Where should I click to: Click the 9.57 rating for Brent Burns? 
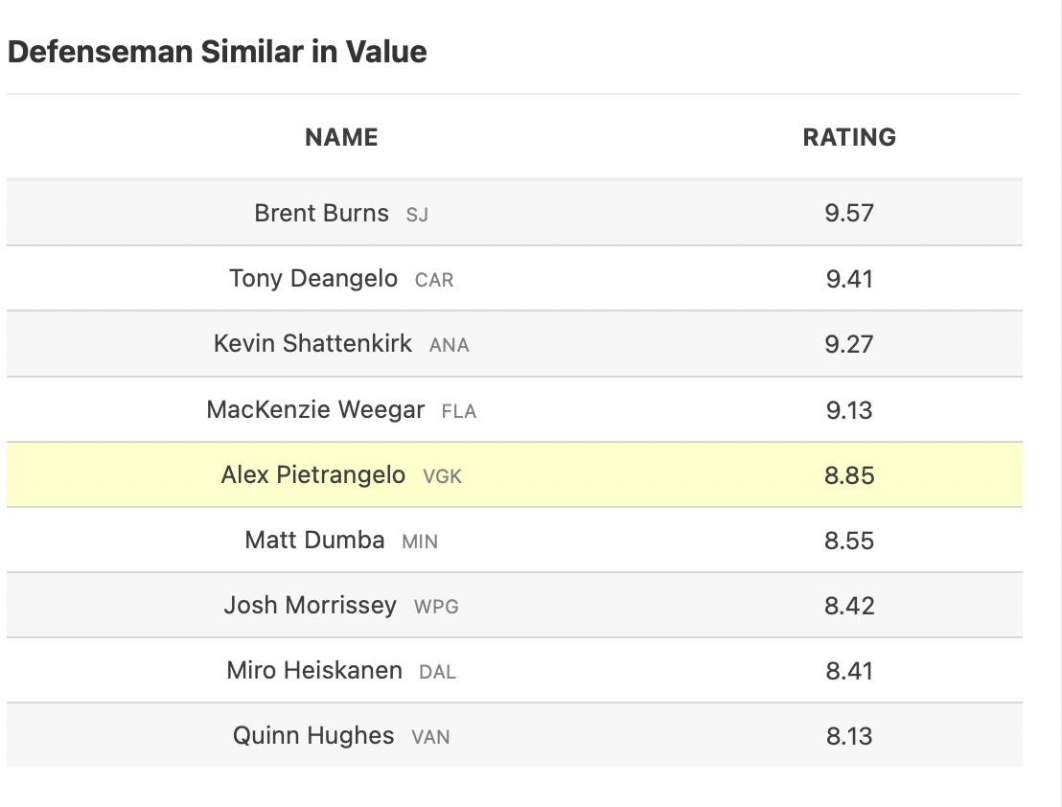(849, 213)
